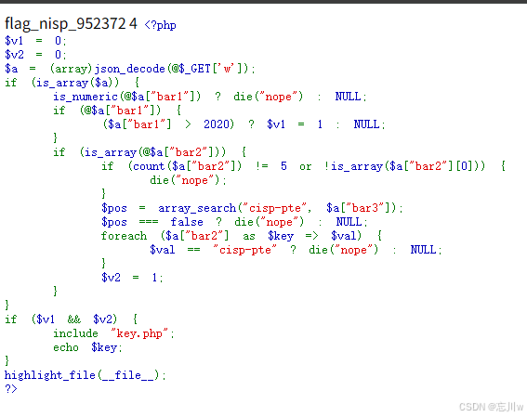The image size is (527, 417).
Task: Click the '$val == "cisp-pte"' line
Action: tap(296, 250)
